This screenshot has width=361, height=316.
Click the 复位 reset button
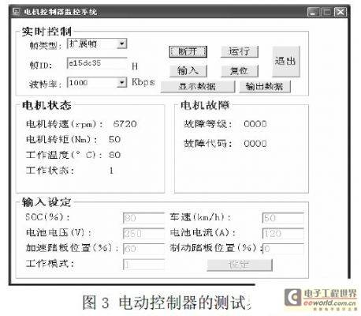click(240, 71)
